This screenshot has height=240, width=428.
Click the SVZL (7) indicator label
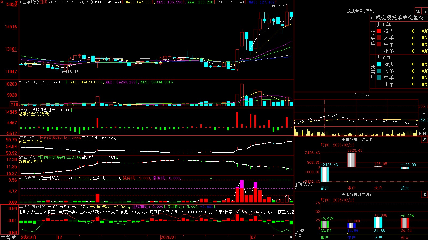coord(27,138)
